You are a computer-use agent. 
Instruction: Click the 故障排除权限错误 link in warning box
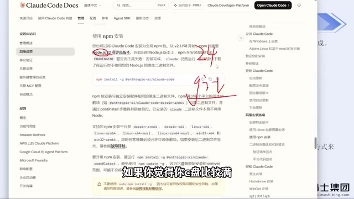click(x=149, y=188)
